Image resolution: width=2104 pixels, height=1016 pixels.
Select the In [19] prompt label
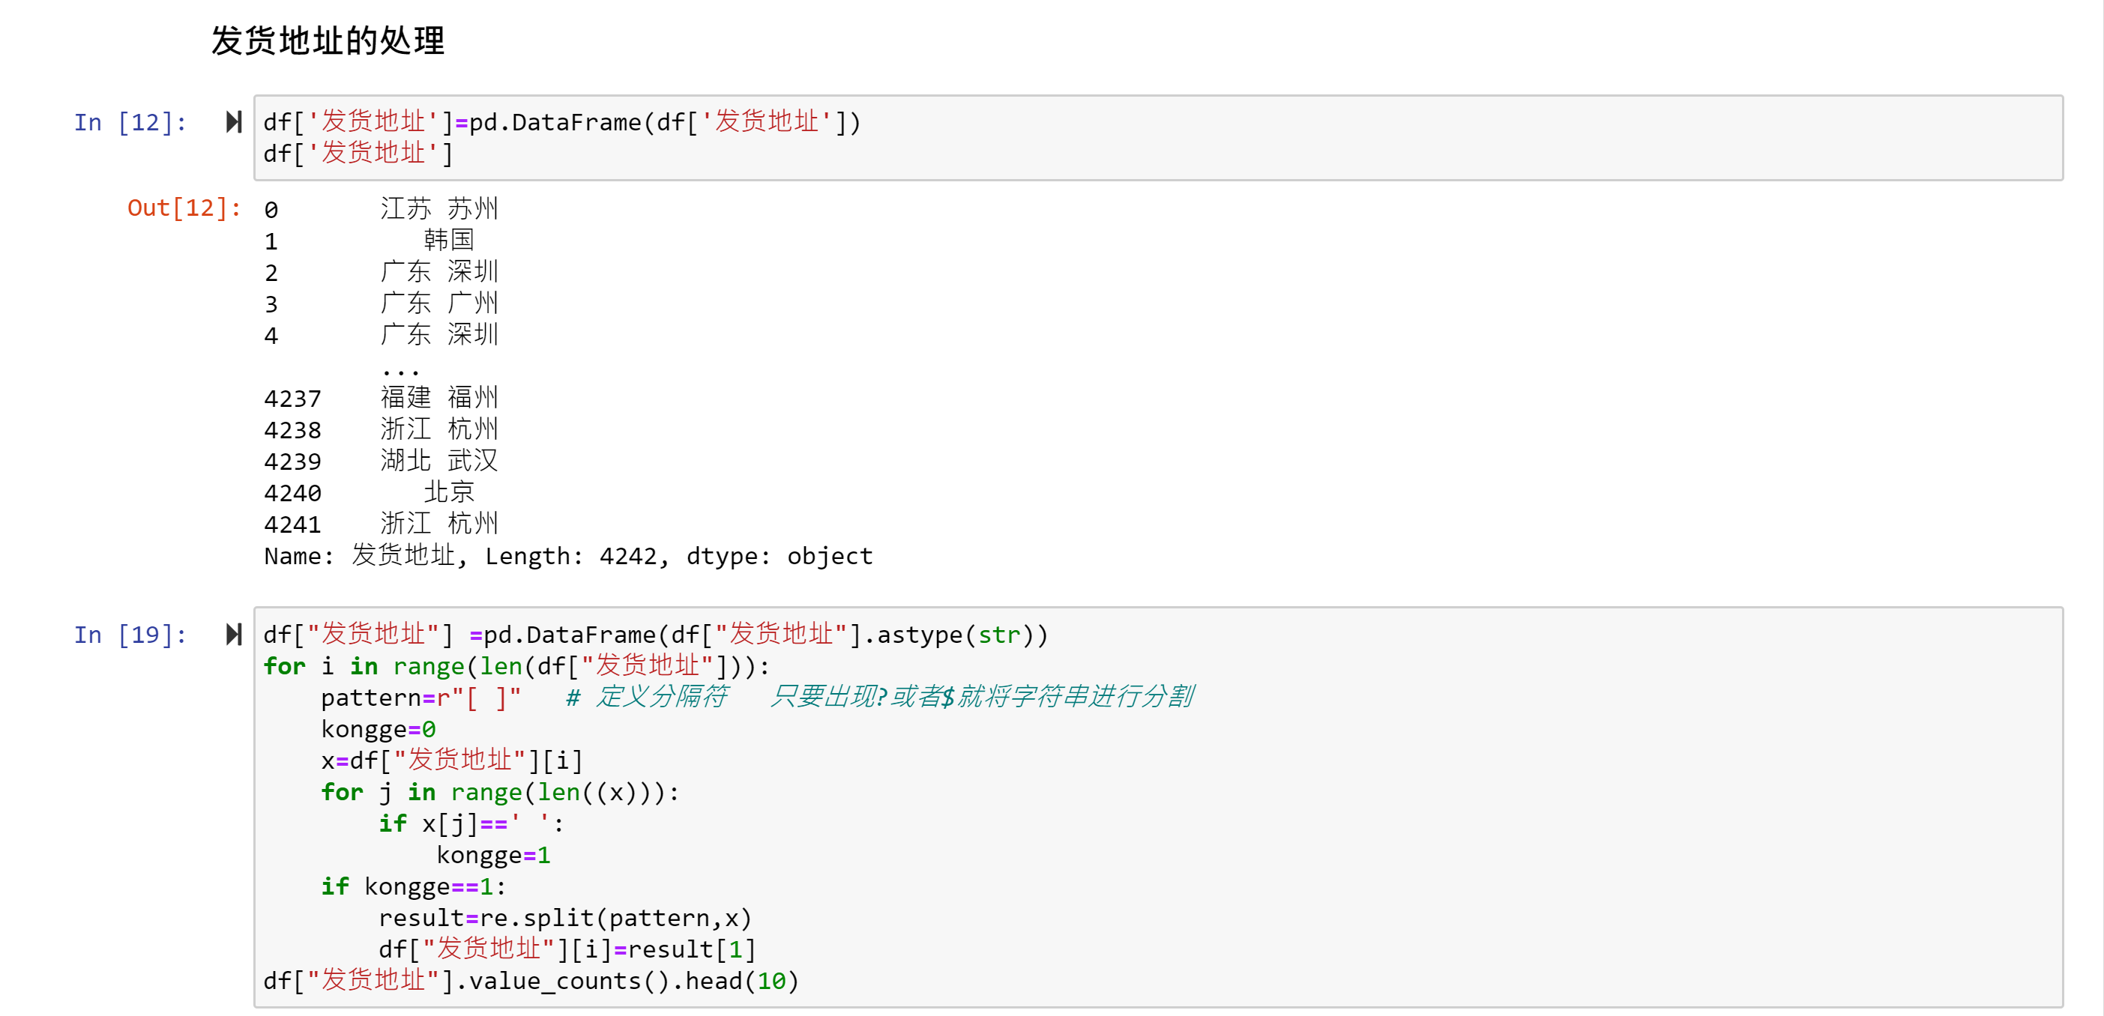click(130, 635)
